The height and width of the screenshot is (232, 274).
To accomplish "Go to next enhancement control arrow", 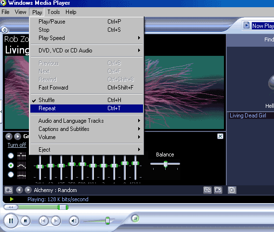I will pos(17,136).
